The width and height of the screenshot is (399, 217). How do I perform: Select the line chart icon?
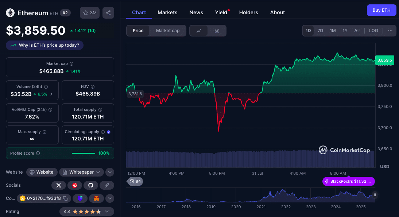pyautogui.click(x=199, y=31)
